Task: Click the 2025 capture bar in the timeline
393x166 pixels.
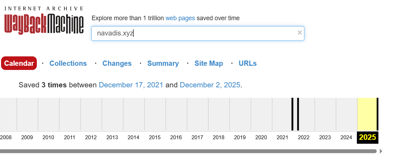Action: tap(377, 114)
